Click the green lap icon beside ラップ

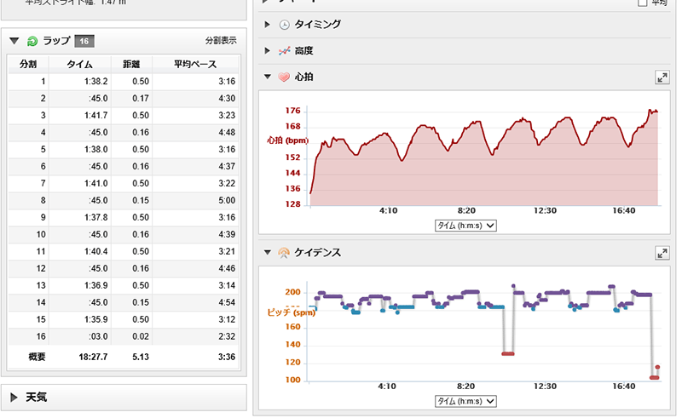coord(32,41)
